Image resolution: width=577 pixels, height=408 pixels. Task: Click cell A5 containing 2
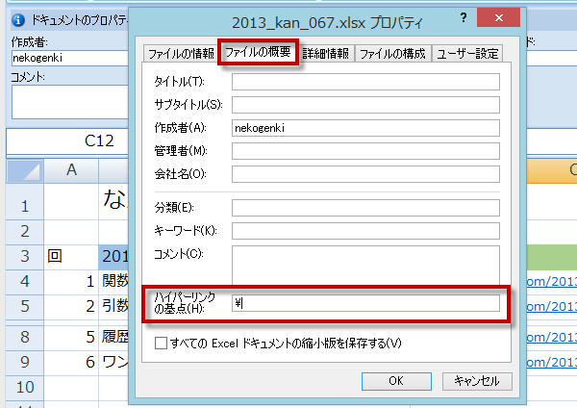71,307
